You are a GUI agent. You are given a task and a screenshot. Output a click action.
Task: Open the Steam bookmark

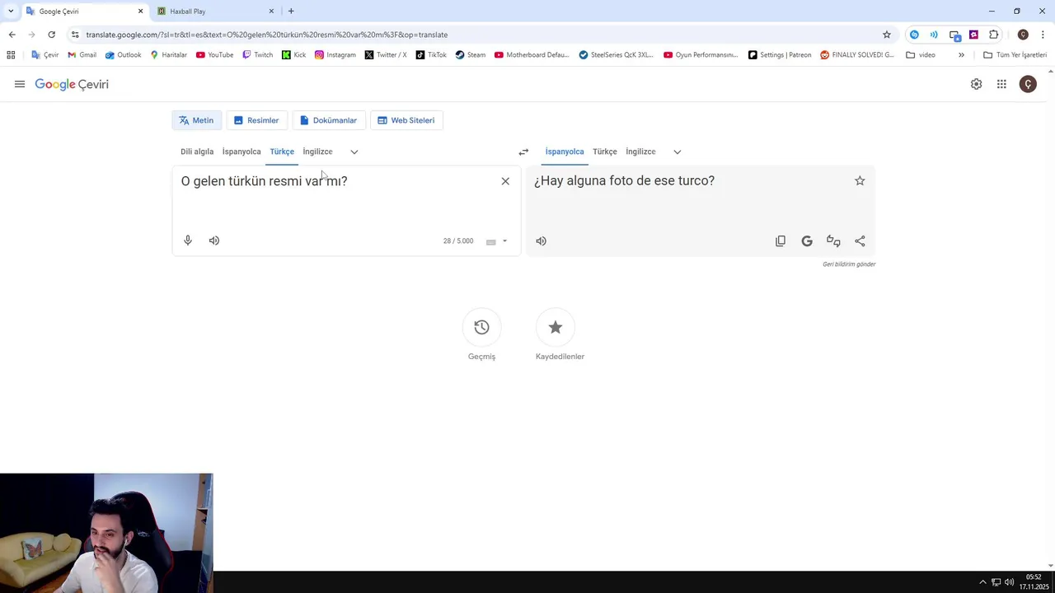point(471,55)
